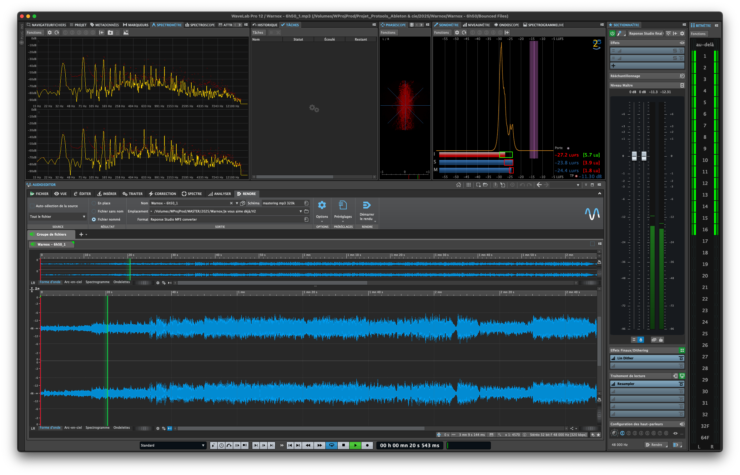
Task: Open the Tout le fichier dropdown
Action: point(57,216)
